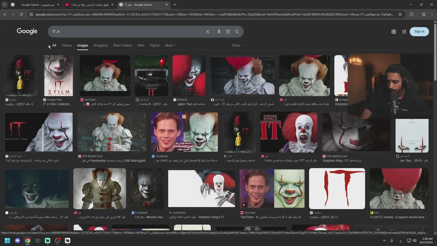
Task: Click the Sign in button
Action: (x=419, y=31)
